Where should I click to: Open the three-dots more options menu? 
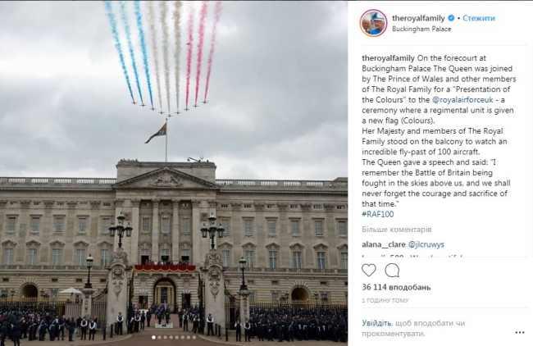[x=520, y=332]
